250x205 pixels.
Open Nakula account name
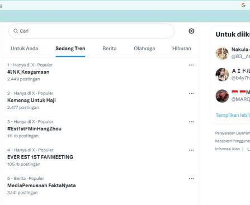[x=240, y=49]
